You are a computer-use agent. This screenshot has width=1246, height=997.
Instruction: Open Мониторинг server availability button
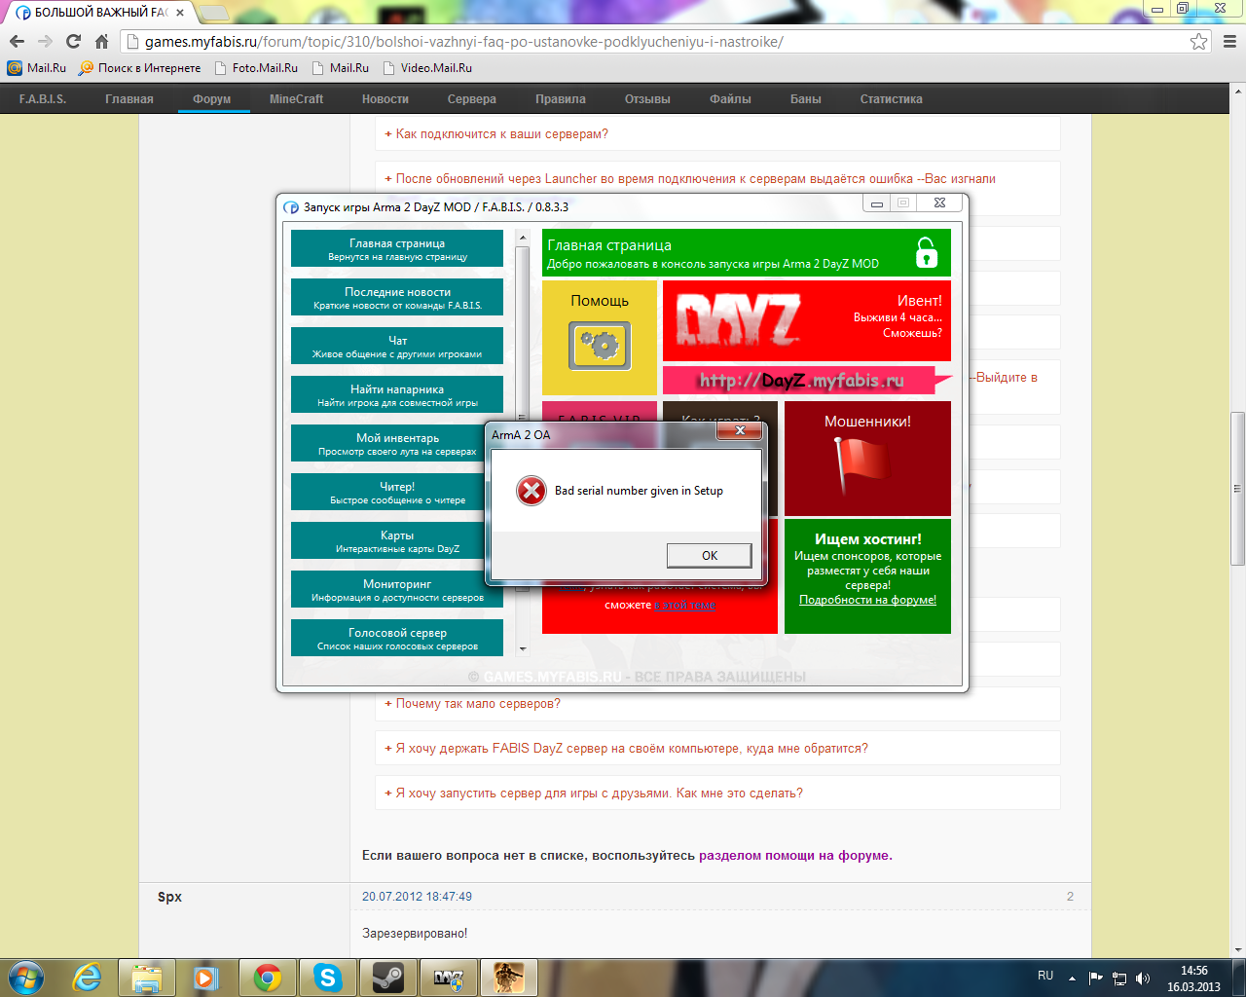[397, 589]
